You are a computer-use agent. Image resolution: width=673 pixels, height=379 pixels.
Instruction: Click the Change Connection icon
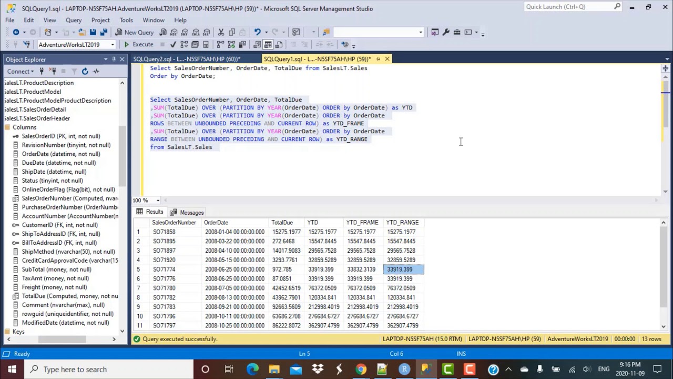[x=26, y=45]
